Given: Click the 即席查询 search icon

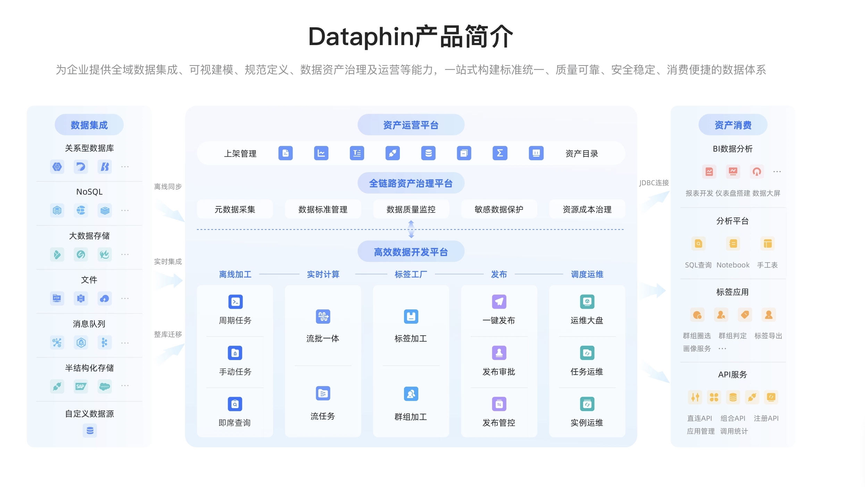Looking at the screenshot, I should [235, 404].
